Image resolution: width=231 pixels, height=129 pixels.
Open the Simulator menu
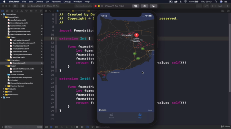[x=14, y=1]
